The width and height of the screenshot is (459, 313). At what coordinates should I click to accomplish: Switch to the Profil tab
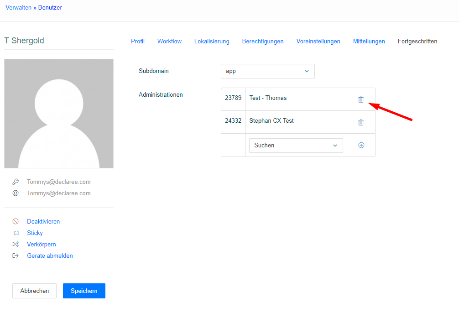click(x=138, y=41)
